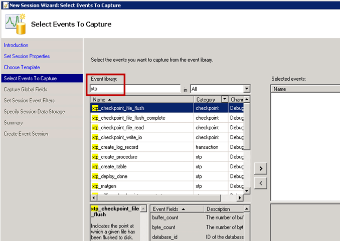Open the Category column filter dropdown
Screen dimensions: 340x241
click(x=224, y=99)
